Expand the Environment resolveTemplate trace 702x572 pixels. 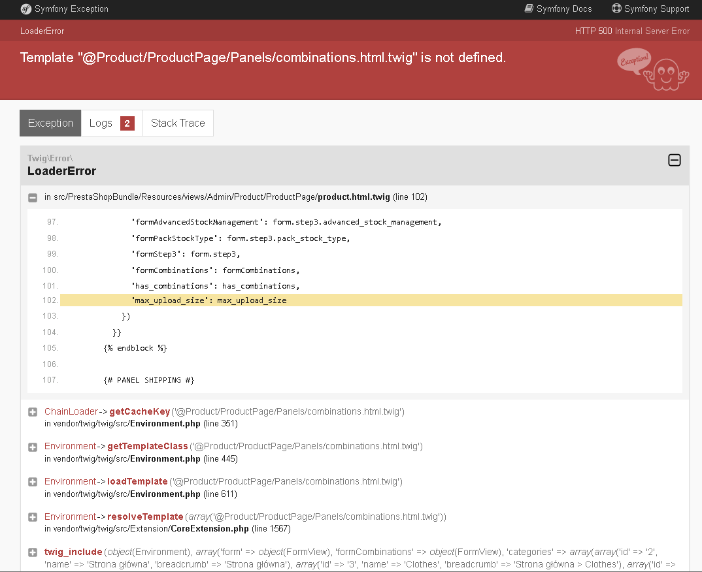click(x=33, y=517)
